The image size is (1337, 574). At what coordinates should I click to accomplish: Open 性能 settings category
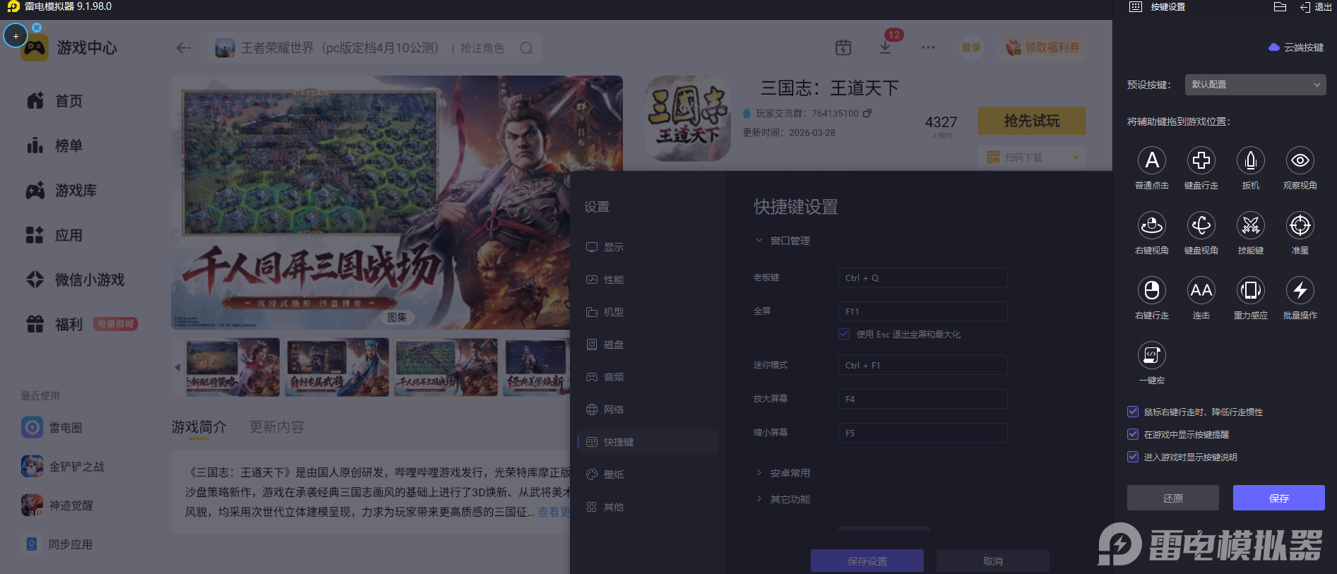point(648,280)
